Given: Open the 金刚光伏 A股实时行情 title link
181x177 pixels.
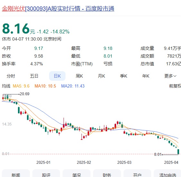Looking at the screenshot, I should [x=58, y=9].
